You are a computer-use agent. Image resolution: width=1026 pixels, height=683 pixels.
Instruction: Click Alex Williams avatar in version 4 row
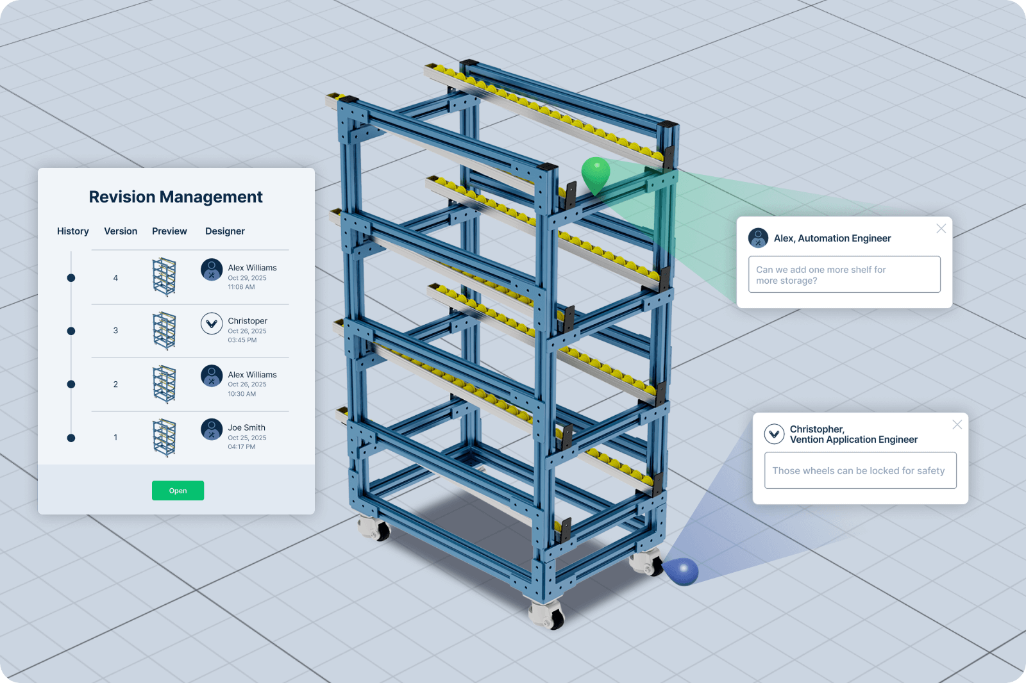[x=212, y=270]
